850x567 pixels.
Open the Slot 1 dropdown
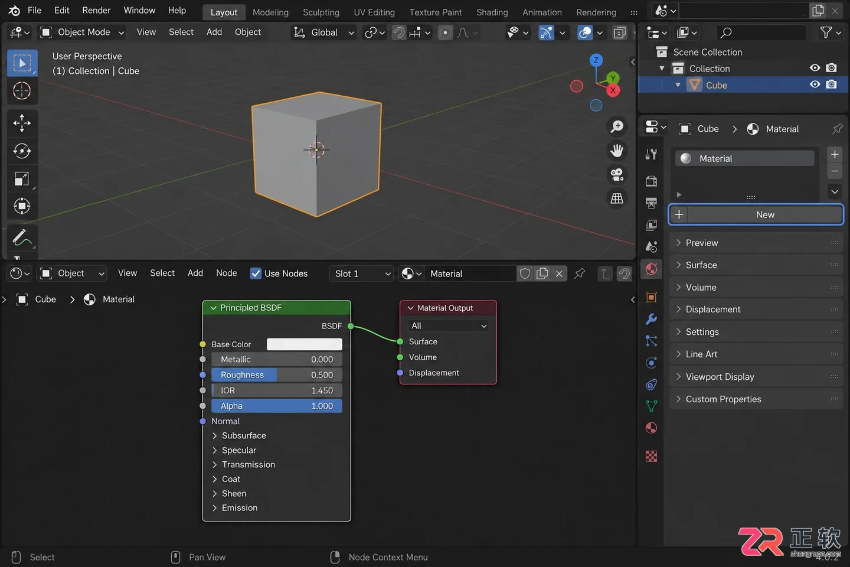tap(361, 273)
